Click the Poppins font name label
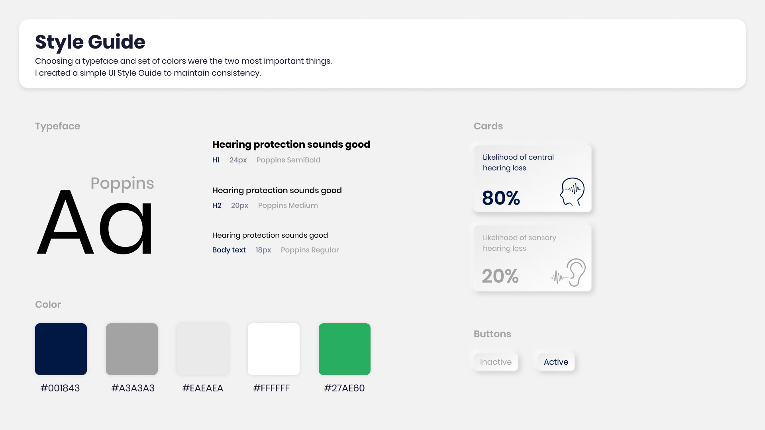This screenshot has width=765, height=430. tap(122, 183)
